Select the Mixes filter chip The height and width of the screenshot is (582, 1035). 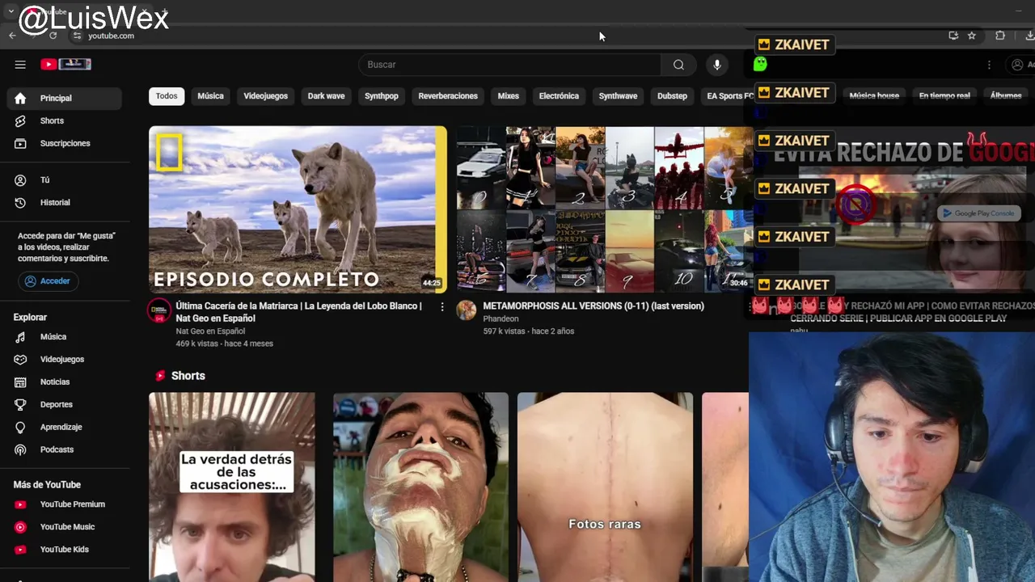point(509,96)
